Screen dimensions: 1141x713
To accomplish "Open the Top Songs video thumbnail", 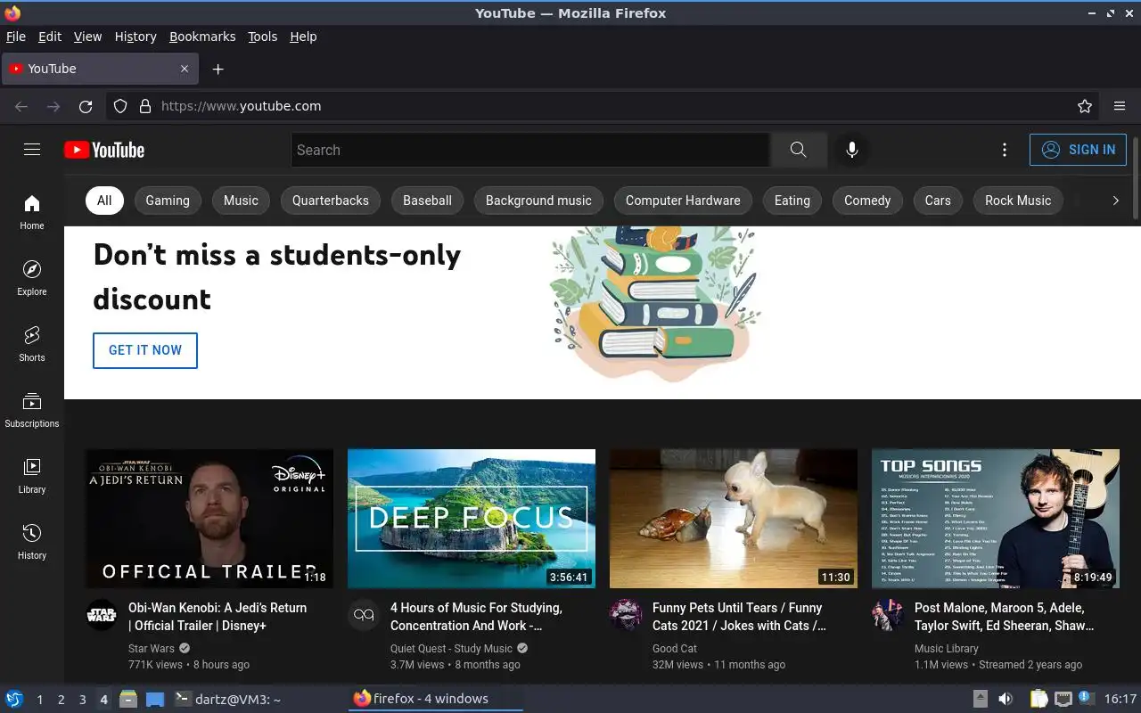I will point(996,519).
